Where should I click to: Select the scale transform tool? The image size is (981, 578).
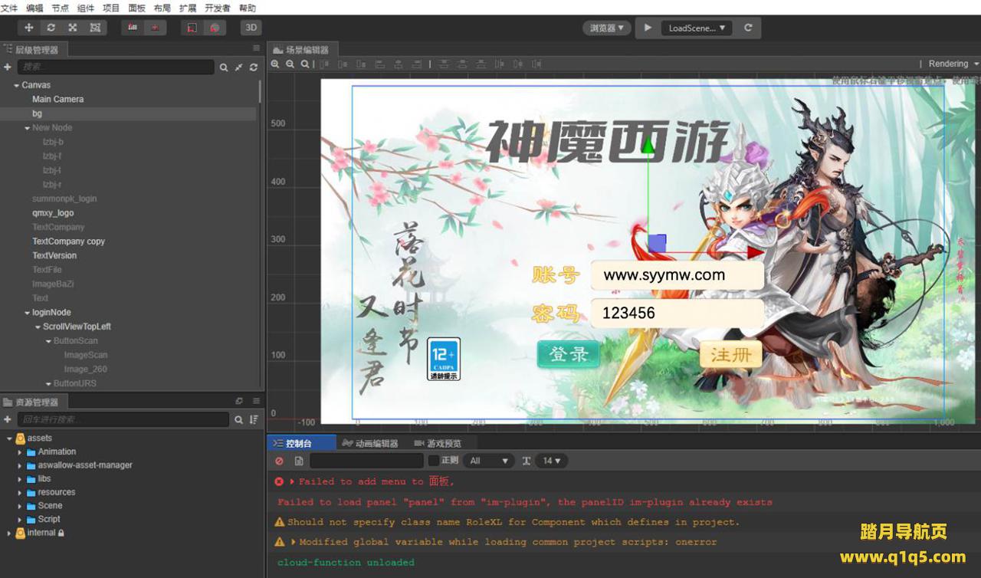click(x=72, y=28)
